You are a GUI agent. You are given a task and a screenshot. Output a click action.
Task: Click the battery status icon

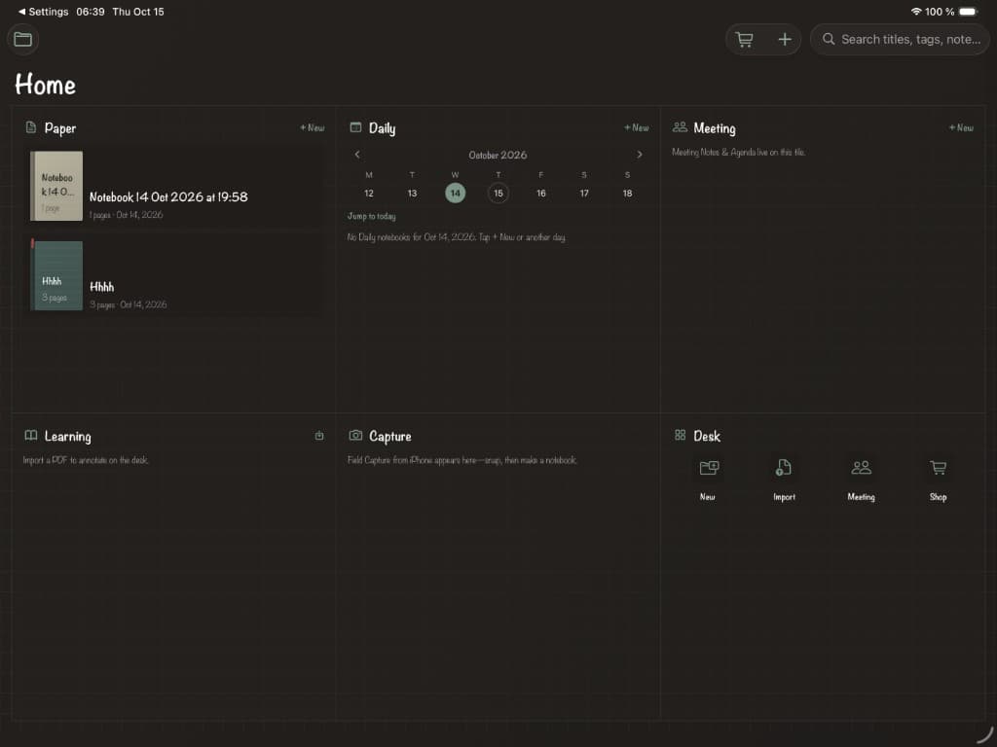pyautogui.click(x=969, y=12)
